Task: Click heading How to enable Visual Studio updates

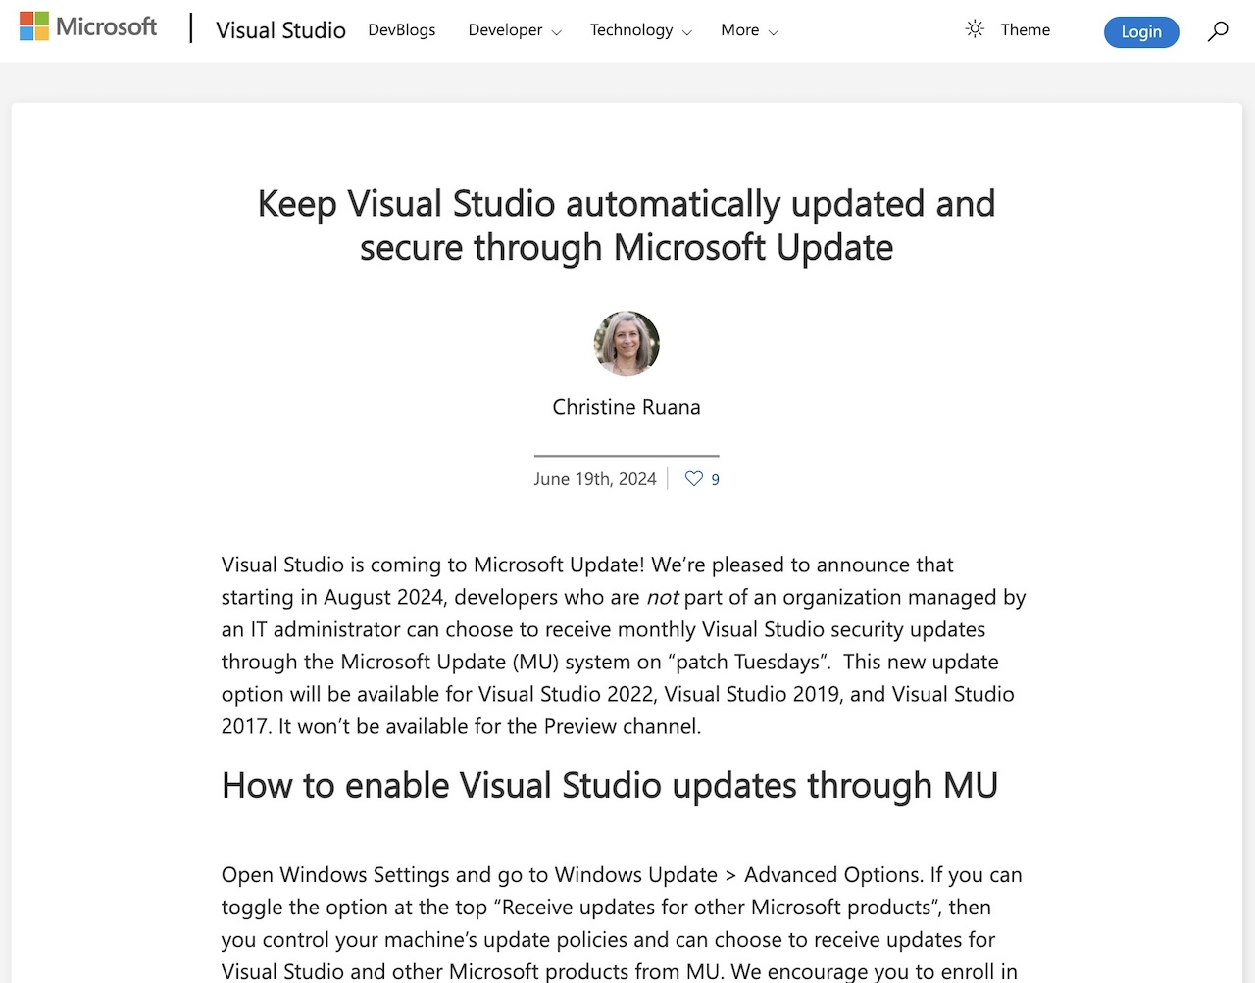Action: 610,785
